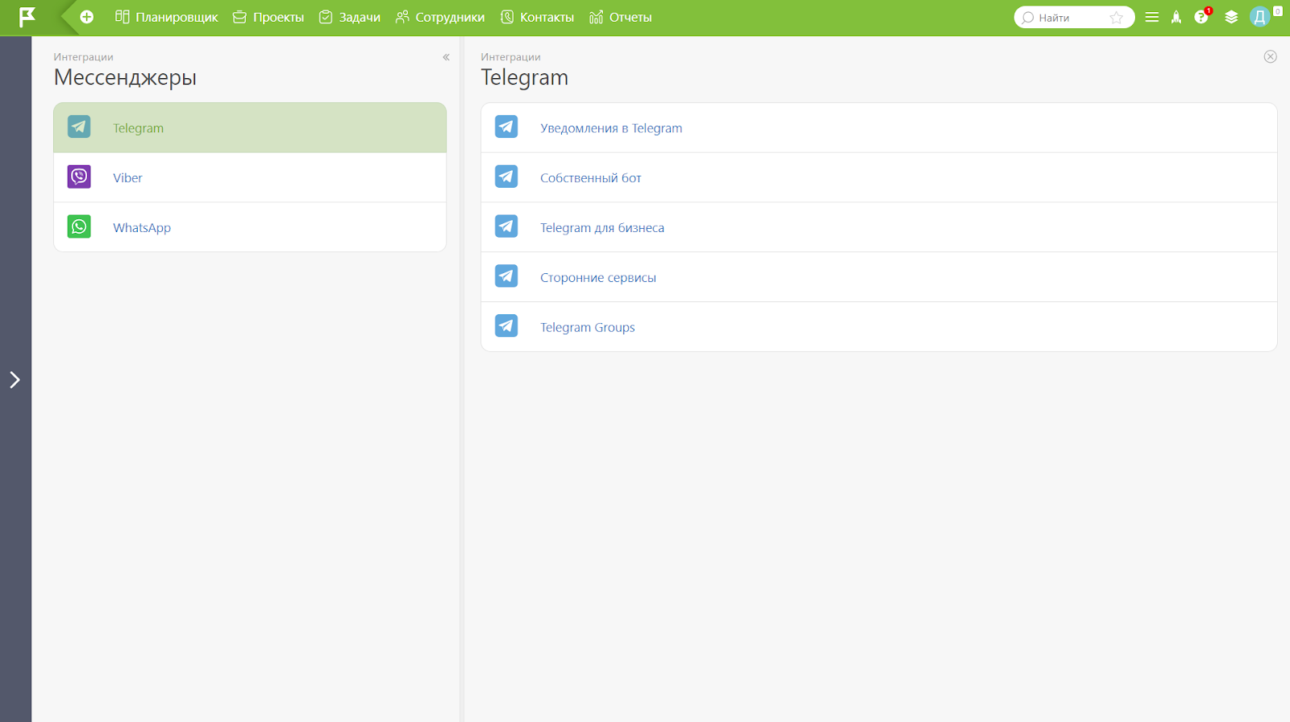This screenshot has width=1290, height=722.
Task: Click the icon beside Сторонние сервисы
Action: coord(506,276)
